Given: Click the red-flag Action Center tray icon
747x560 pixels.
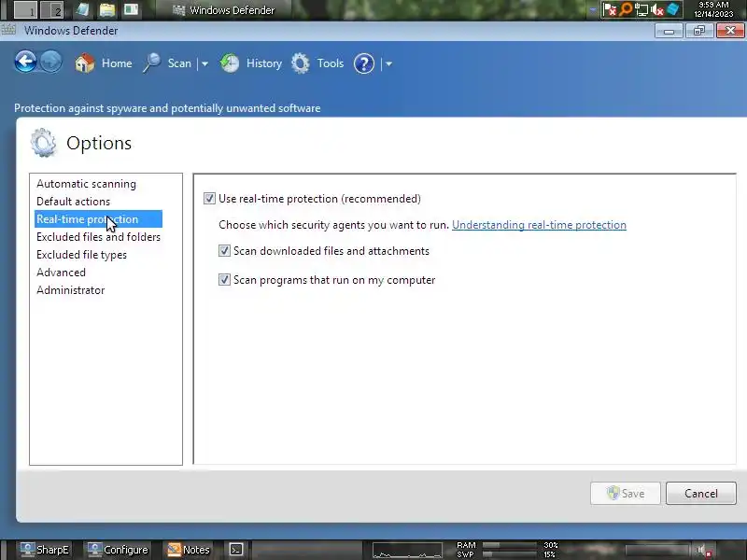Looking at the screenshot, I should click(610, 9).
